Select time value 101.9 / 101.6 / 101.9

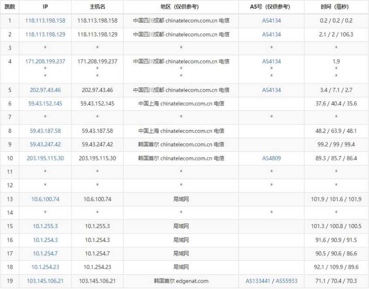(x=336, y=199)
